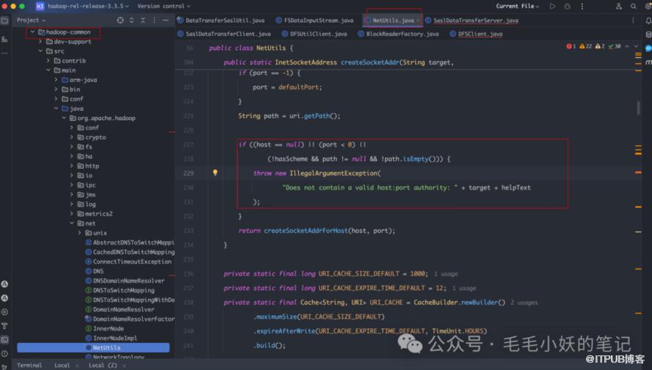Collapse the hadoop-common module node

tap(33, 32)
